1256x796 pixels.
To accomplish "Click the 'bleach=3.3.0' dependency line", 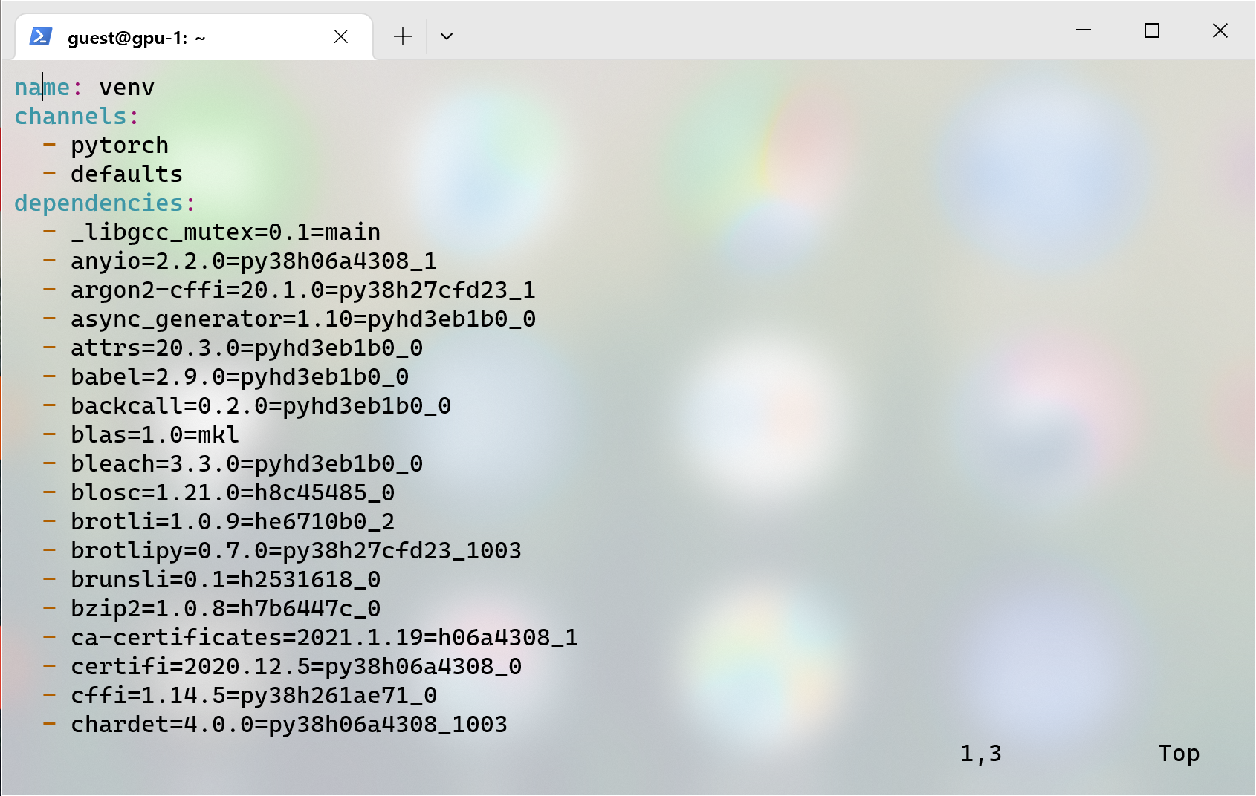I will coord(247,464).
